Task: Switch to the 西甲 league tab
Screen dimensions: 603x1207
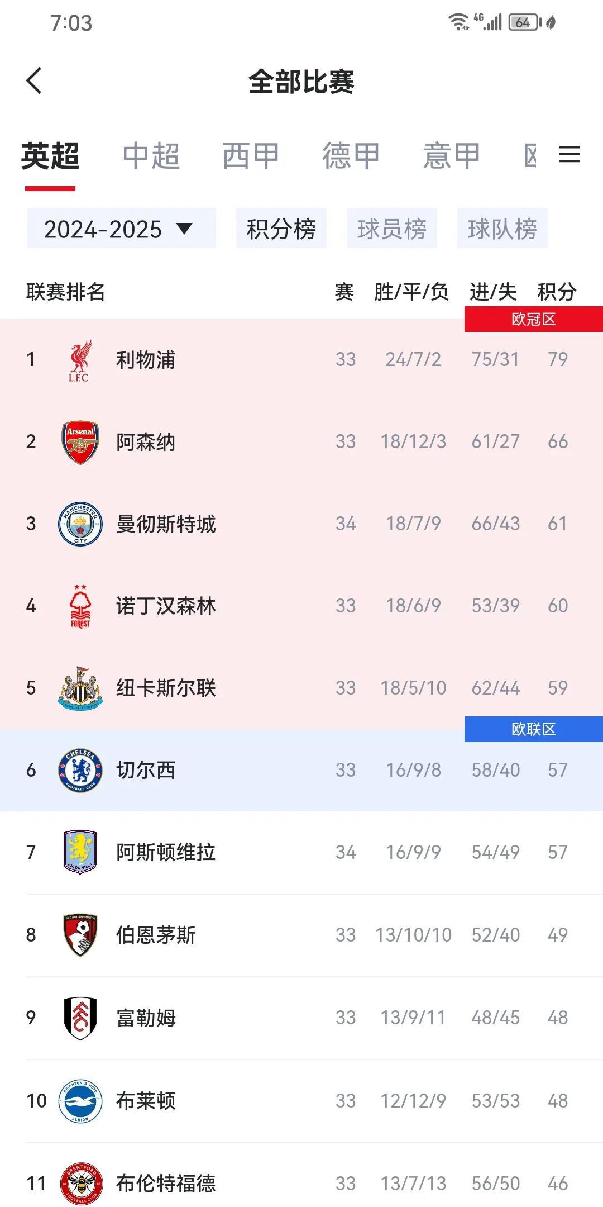Action: click(x=251, y=155)
